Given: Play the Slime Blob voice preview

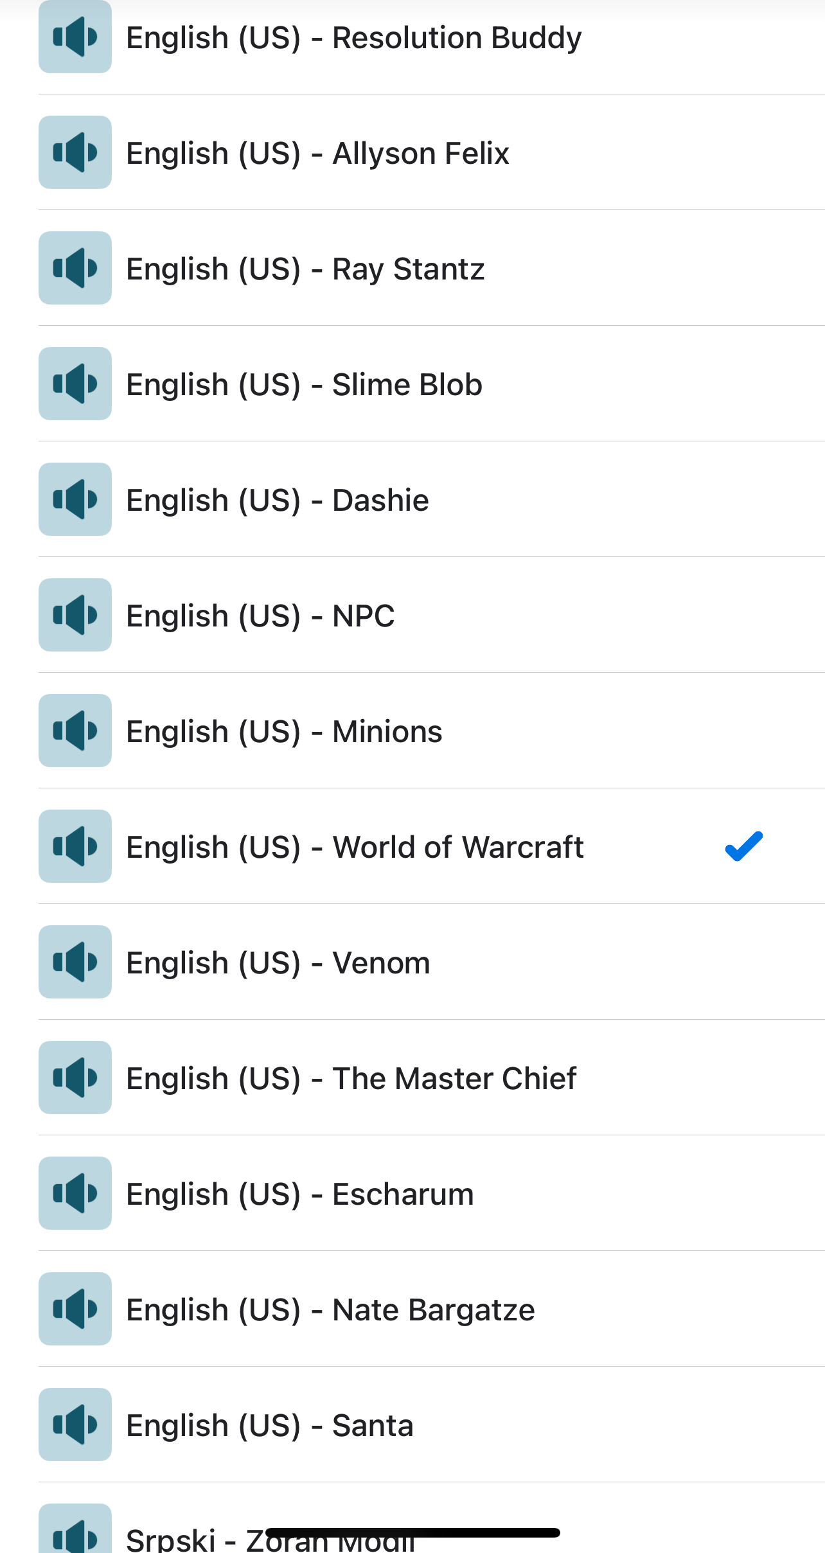Looking at the screenshot, I should [x=75, y=384].
